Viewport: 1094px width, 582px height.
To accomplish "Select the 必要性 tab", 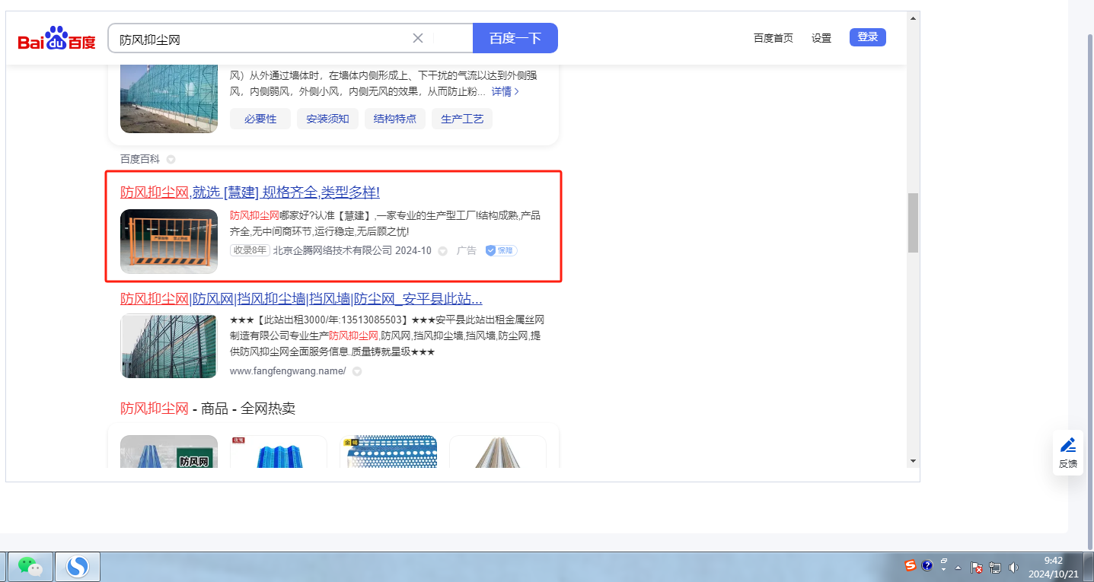I will tap(260, 119).
